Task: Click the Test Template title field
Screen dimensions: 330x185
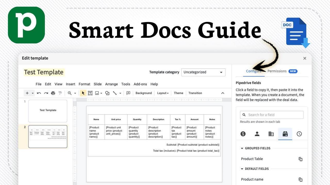Action: click(44, 72)
